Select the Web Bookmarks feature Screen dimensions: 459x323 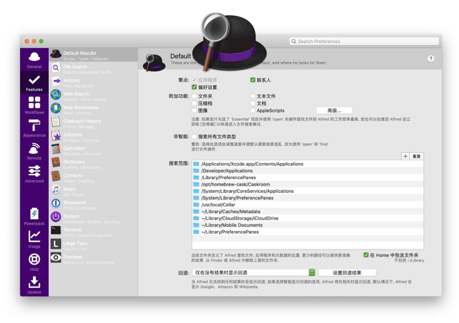click(93, 109)
